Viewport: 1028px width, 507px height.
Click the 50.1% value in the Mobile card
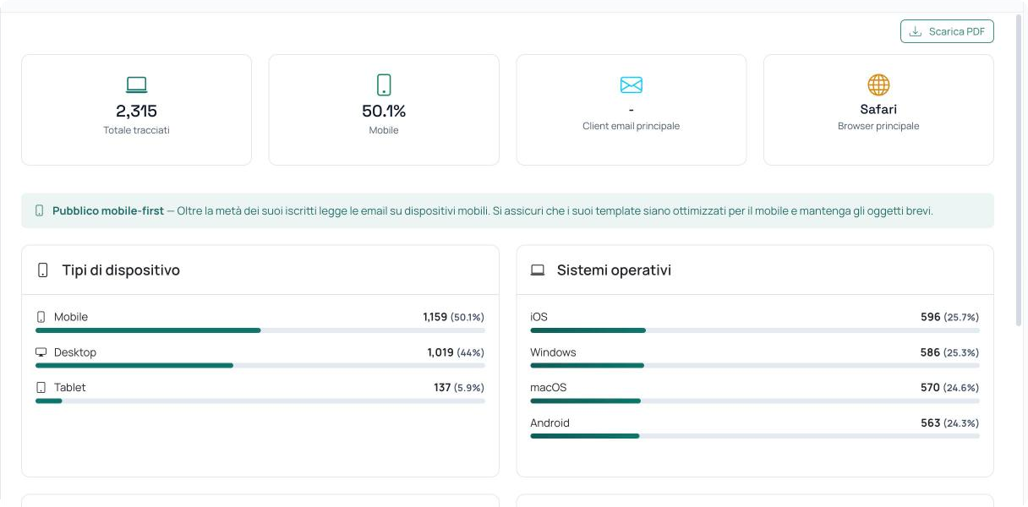(384, 111)
